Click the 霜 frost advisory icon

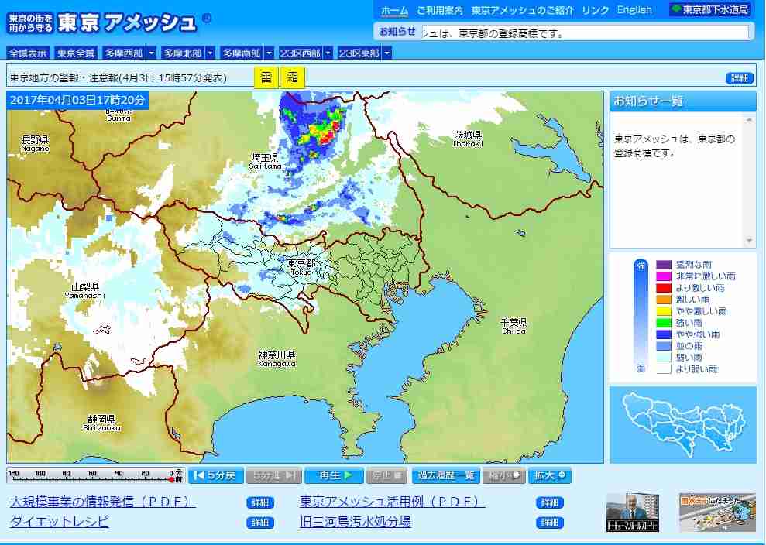(x=292, y=77)
